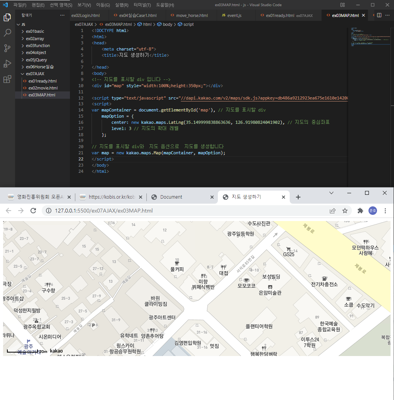The image size is (394, 400).
Task: Switch to ex04실습Case1.html editor tab
Action: 138,15
